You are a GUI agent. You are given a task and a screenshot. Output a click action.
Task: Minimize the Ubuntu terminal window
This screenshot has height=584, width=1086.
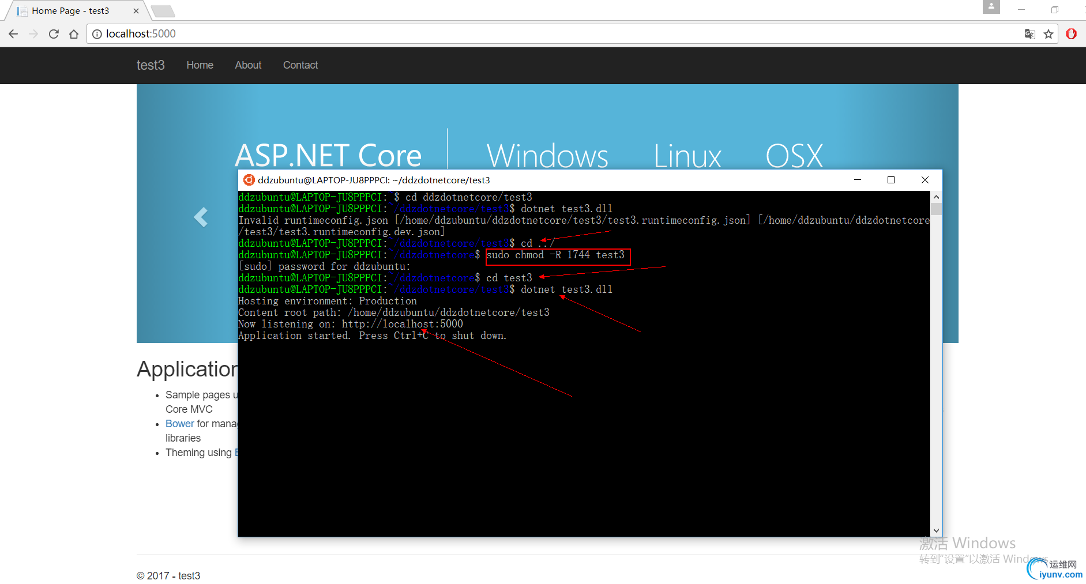[x=858, y=180]
